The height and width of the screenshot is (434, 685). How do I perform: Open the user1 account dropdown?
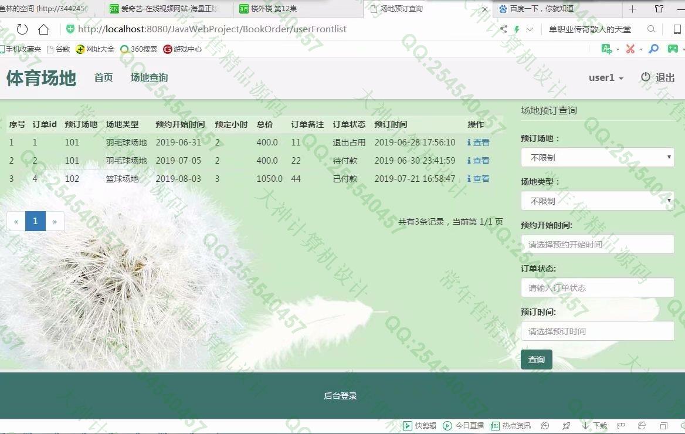tap(606, 78)
